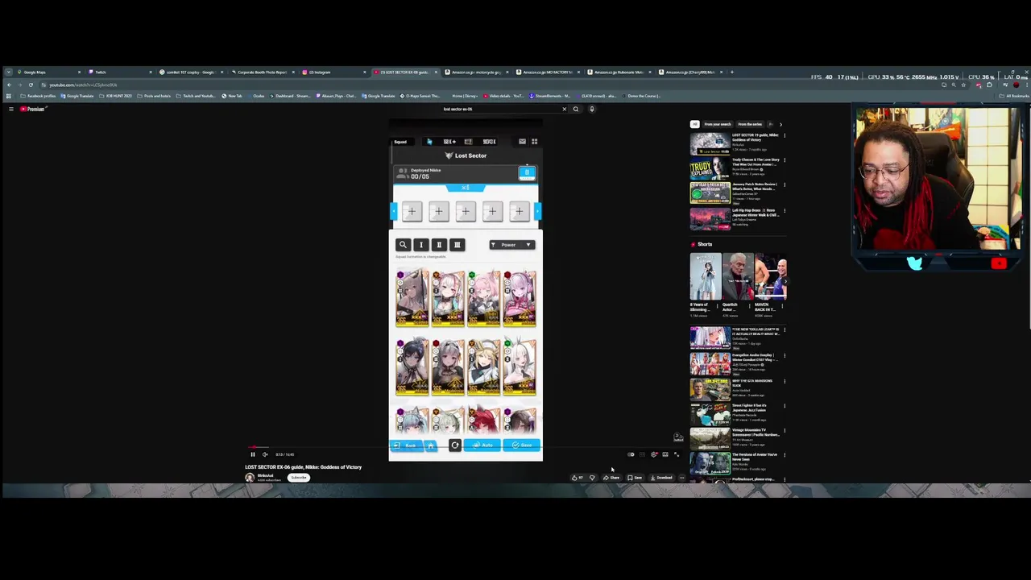Close the Google Maps tab
1031x580 pixels.
(x=79, y=72)
